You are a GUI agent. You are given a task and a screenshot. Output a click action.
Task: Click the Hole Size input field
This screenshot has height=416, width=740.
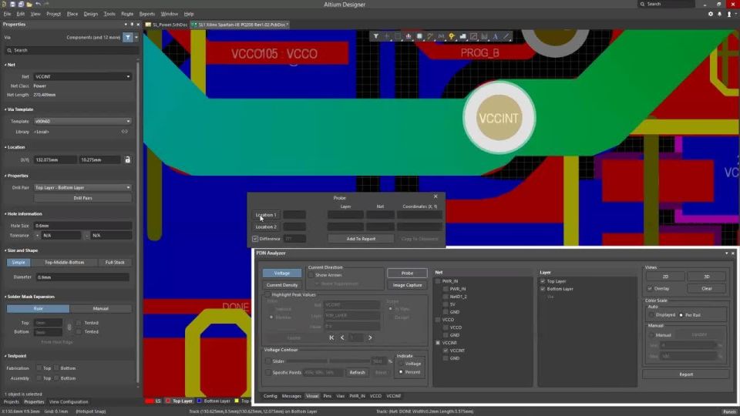point(82,226)
